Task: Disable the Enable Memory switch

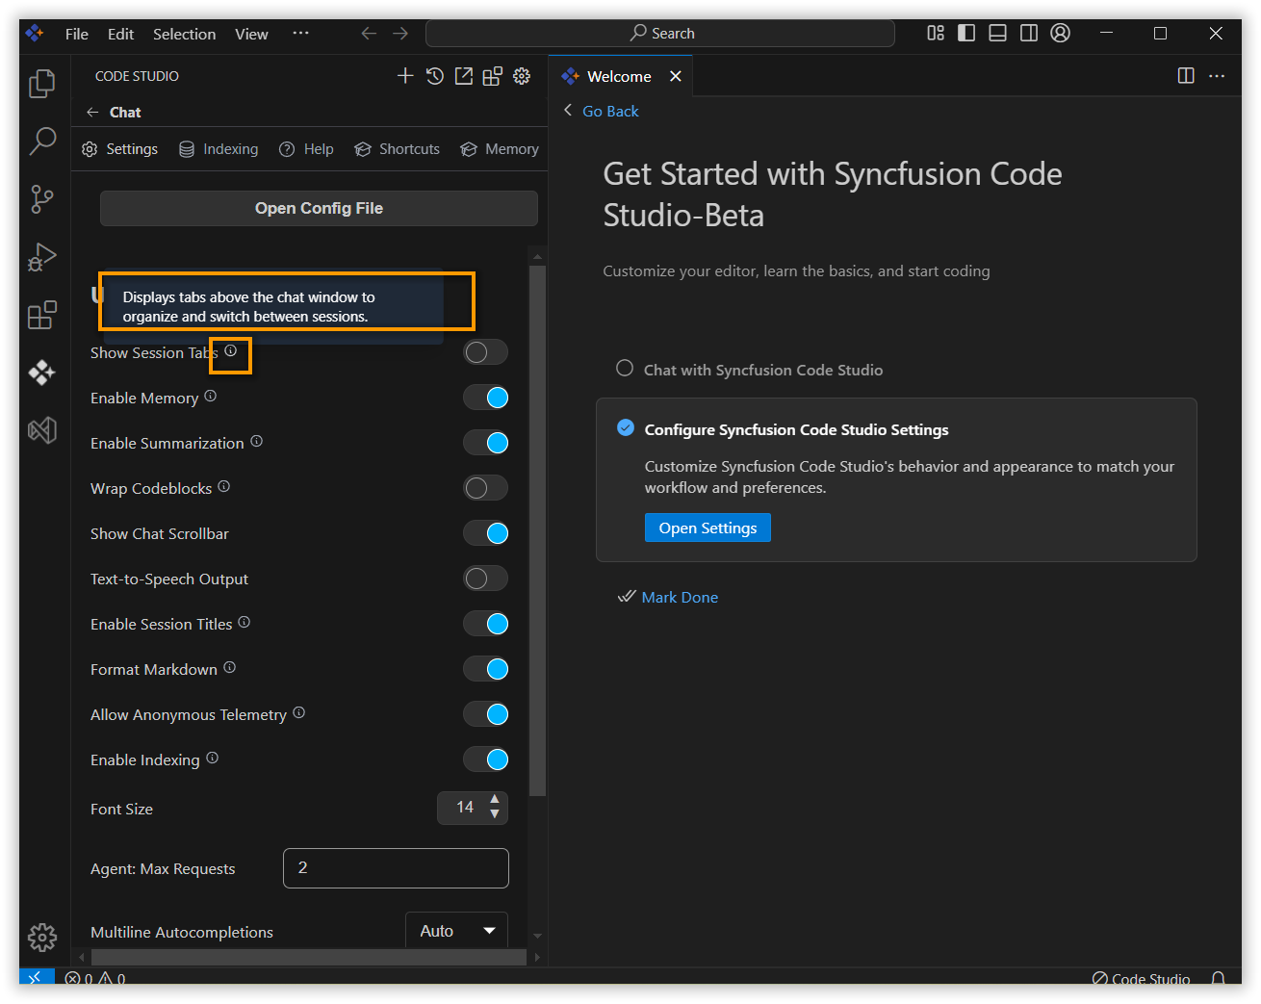Action: pyautogui.click(x=485, y=398)
